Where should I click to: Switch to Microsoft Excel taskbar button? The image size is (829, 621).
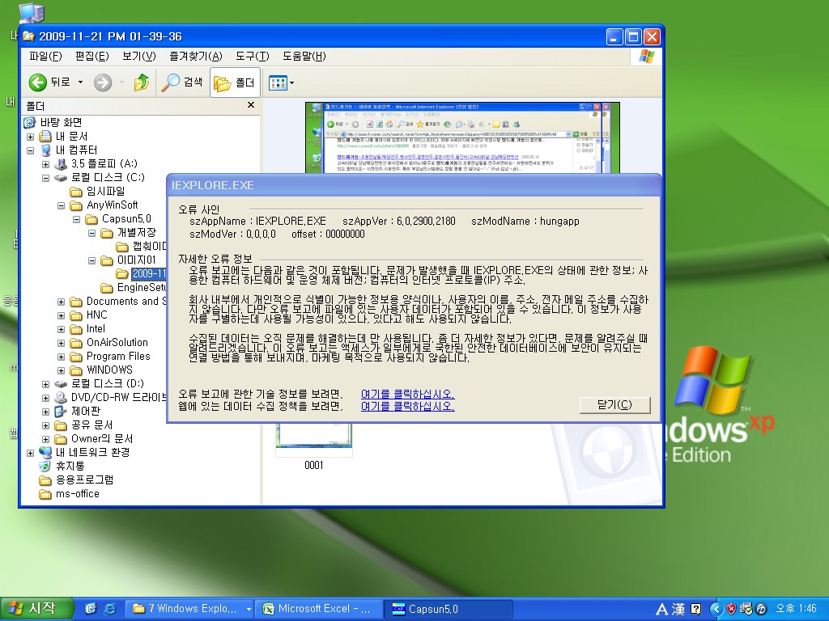coord(319,608)
